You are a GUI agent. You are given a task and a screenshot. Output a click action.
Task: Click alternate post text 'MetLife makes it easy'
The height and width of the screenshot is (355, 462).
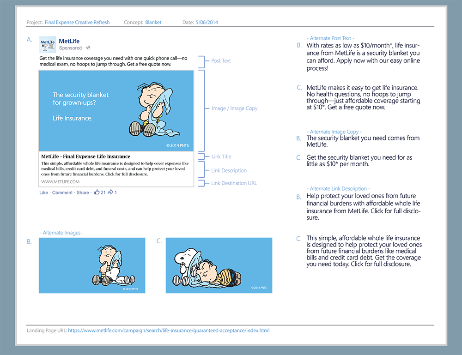click(x=363, y=97)
